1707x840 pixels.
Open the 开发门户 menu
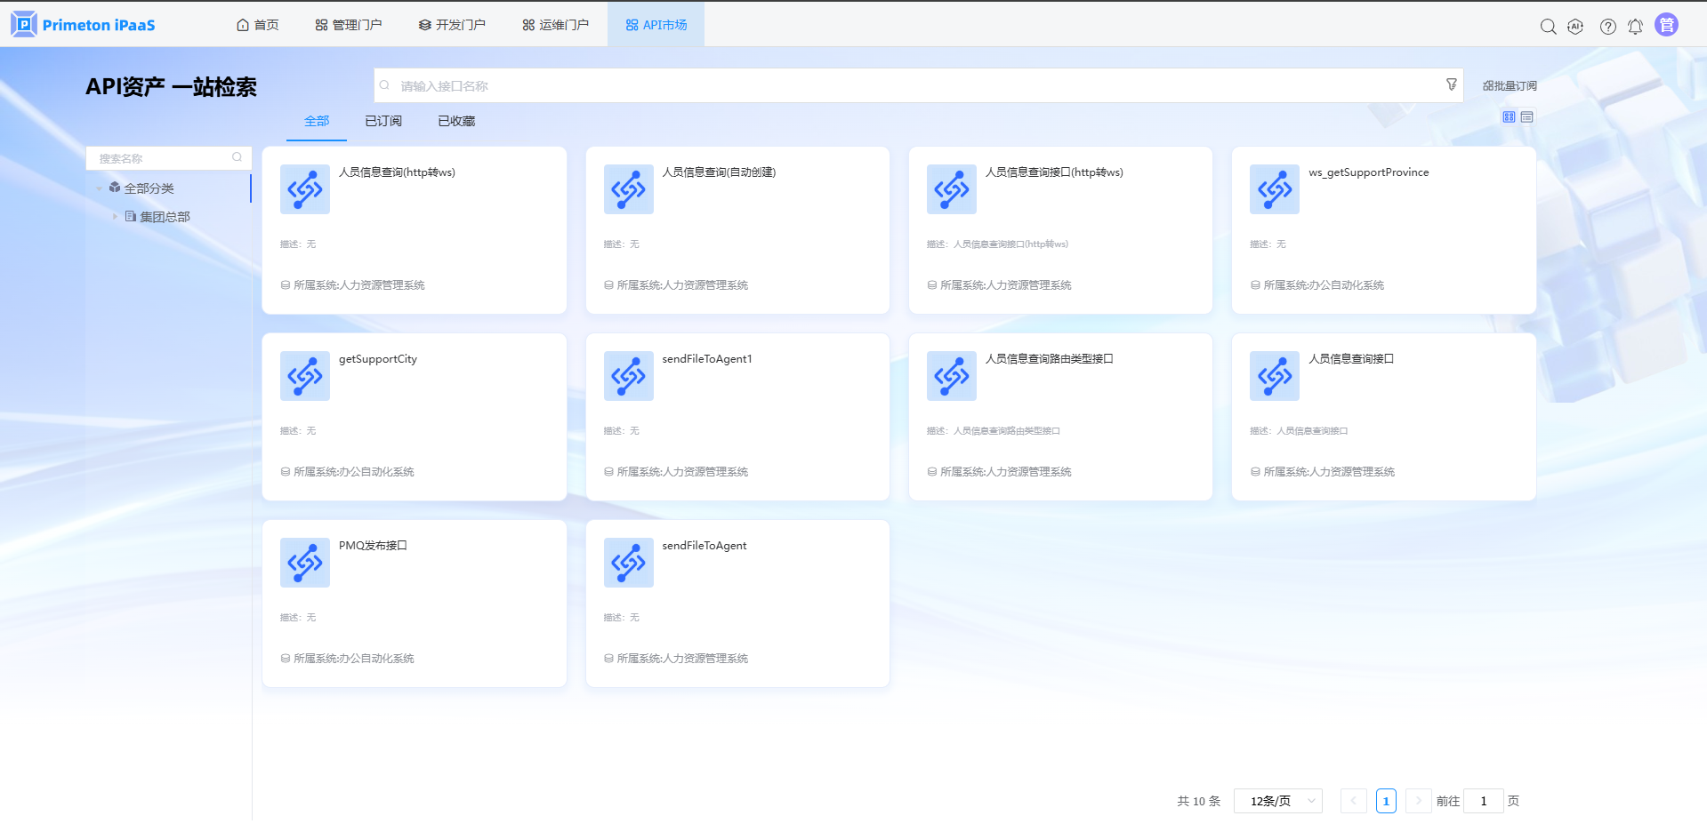452,25
